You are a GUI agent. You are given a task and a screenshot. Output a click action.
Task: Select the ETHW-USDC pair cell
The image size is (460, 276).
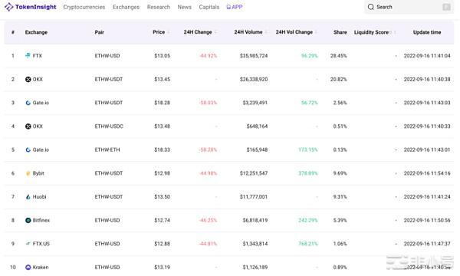(109, 127)
